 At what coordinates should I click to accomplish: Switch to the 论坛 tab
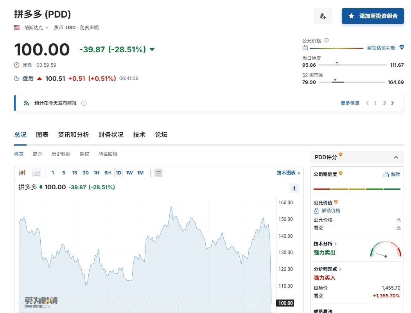[161, 135]
